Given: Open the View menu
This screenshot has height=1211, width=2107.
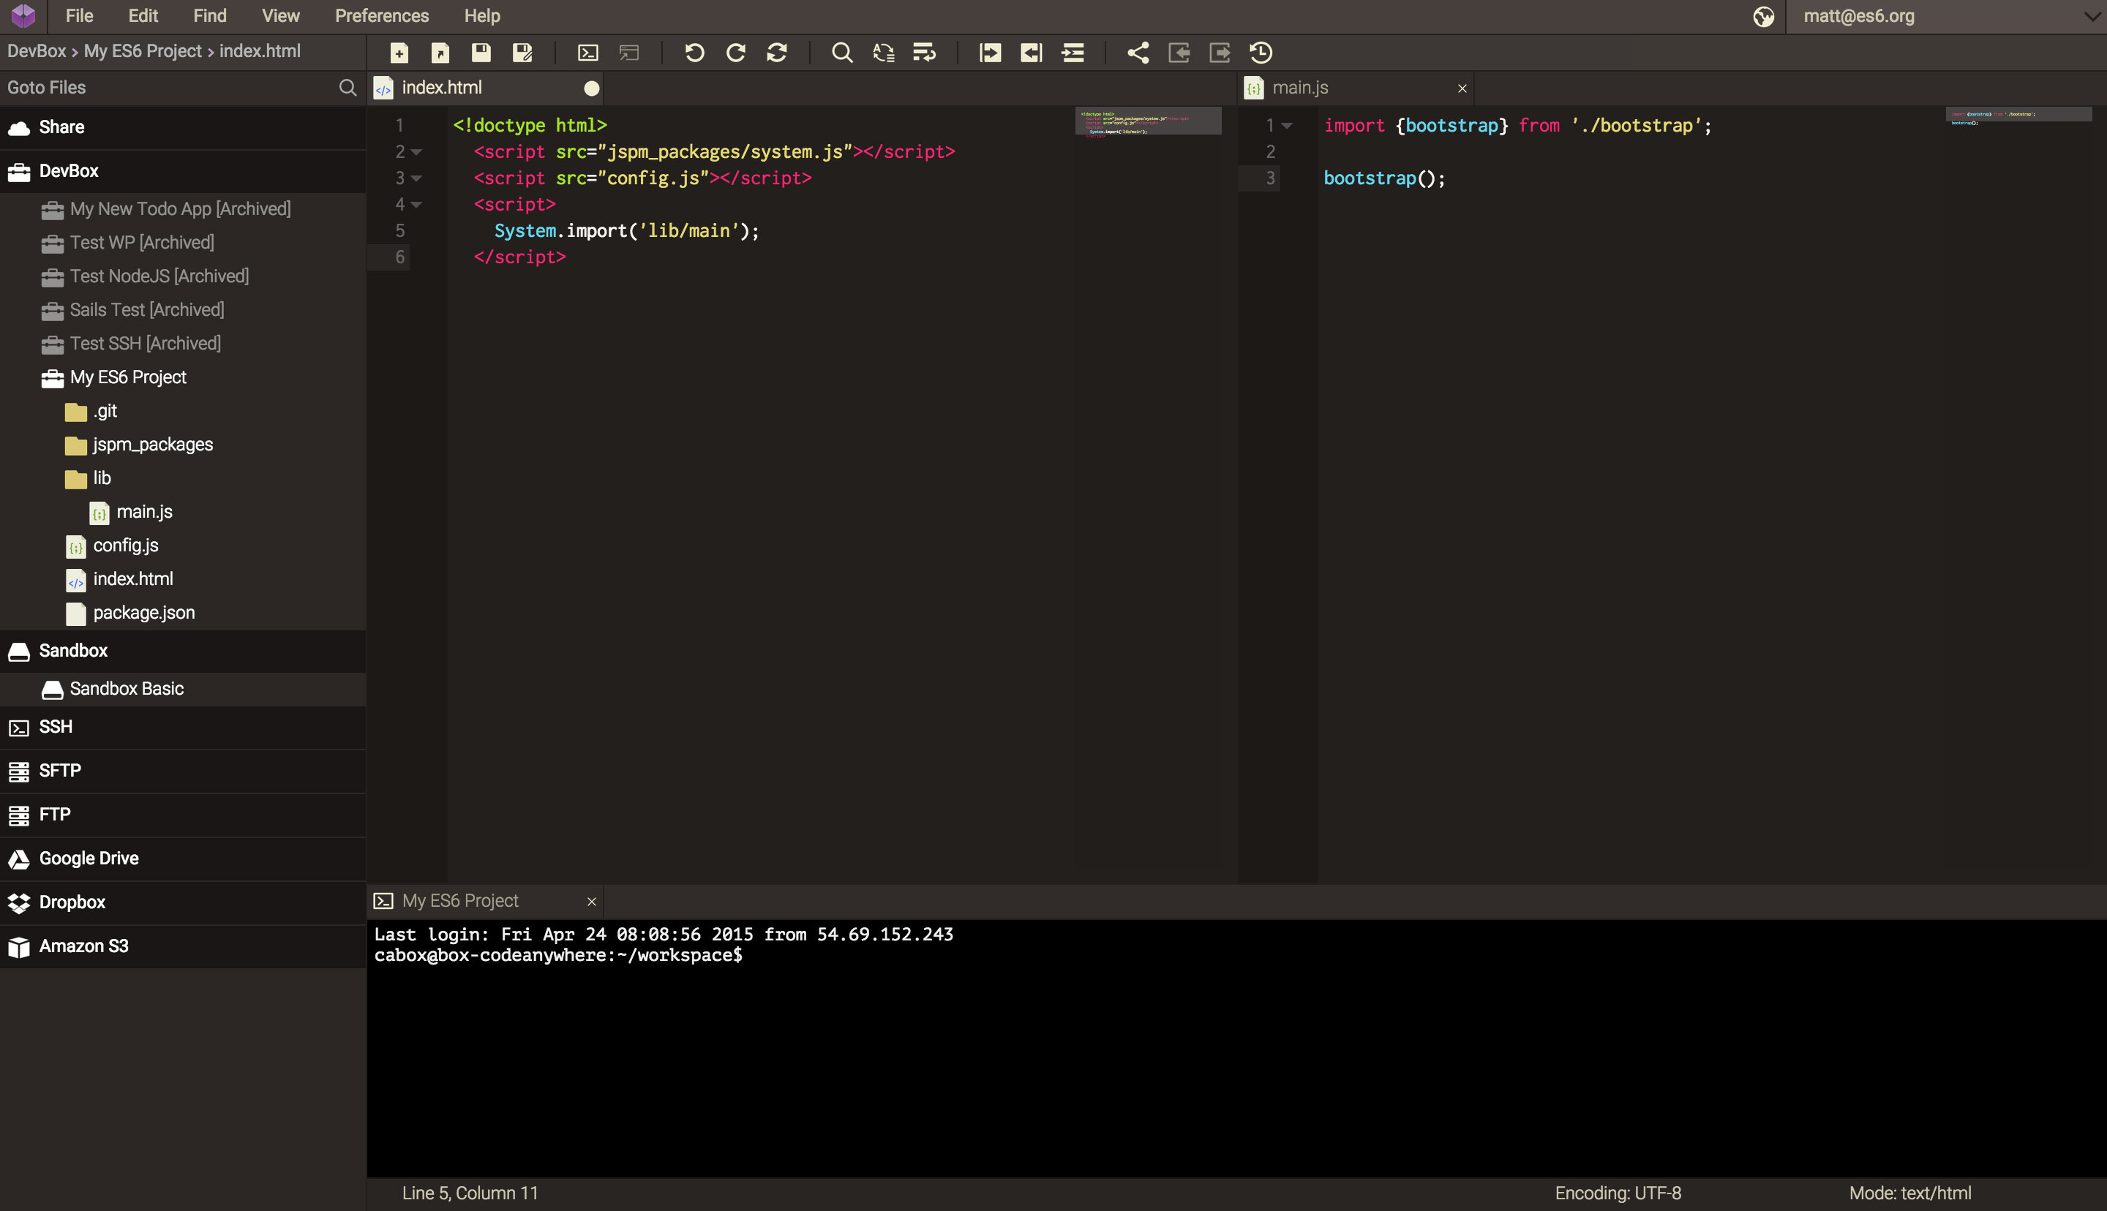Looking at the screenshot, I should (280, 16).
